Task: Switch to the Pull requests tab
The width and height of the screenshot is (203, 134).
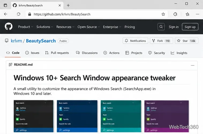Action: pos(57,53)
